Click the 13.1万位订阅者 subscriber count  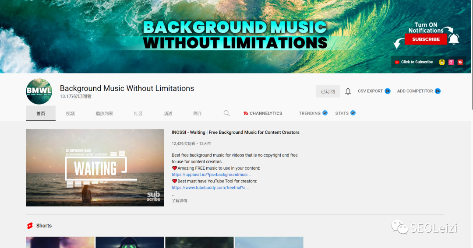pyautogui.click(x=75, y=96)
